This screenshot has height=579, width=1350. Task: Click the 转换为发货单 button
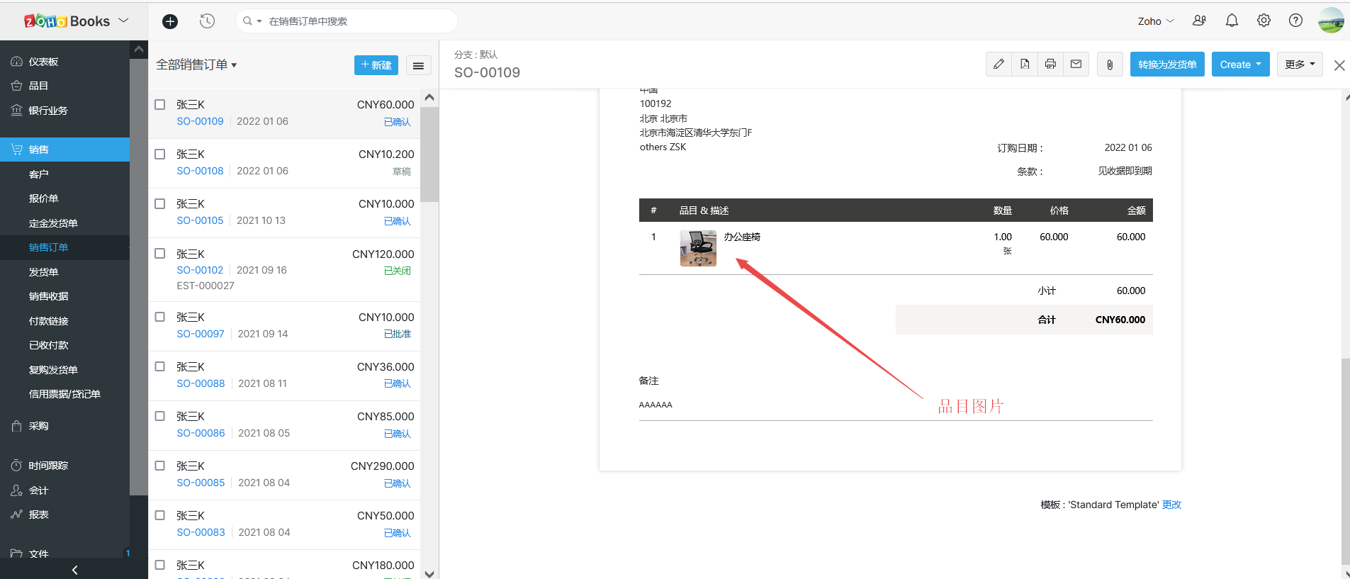coord(1167,64)
